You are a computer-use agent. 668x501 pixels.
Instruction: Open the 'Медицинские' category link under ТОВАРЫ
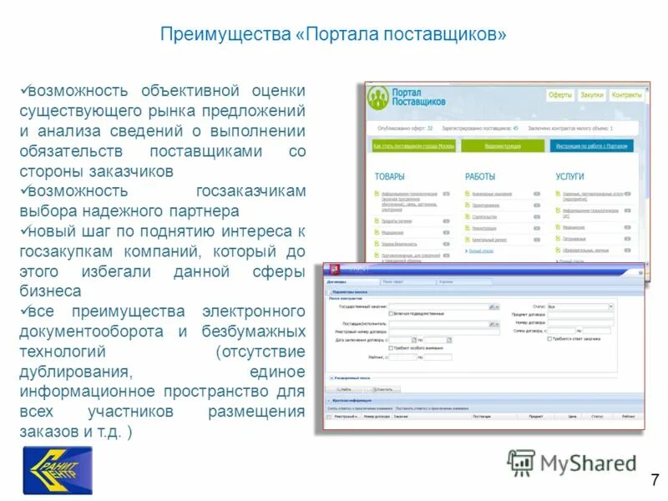(392, 233)
